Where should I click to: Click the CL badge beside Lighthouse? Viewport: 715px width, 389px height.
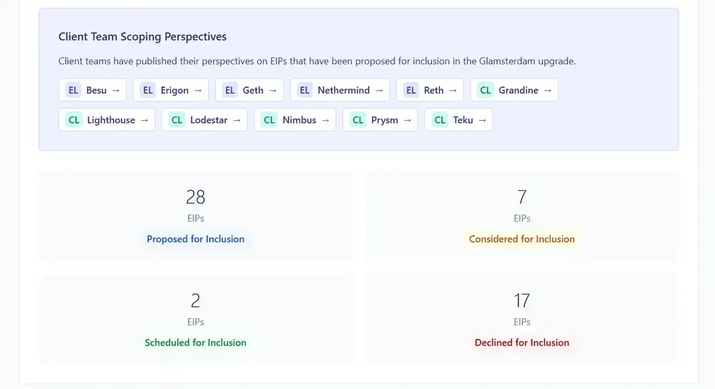pyautogui.click(x=74, y=120)
